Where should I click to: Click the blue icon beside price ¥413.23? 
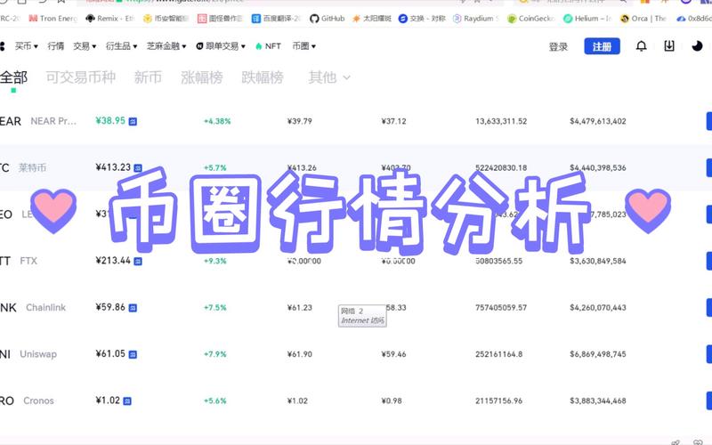(x=138, y=168)
